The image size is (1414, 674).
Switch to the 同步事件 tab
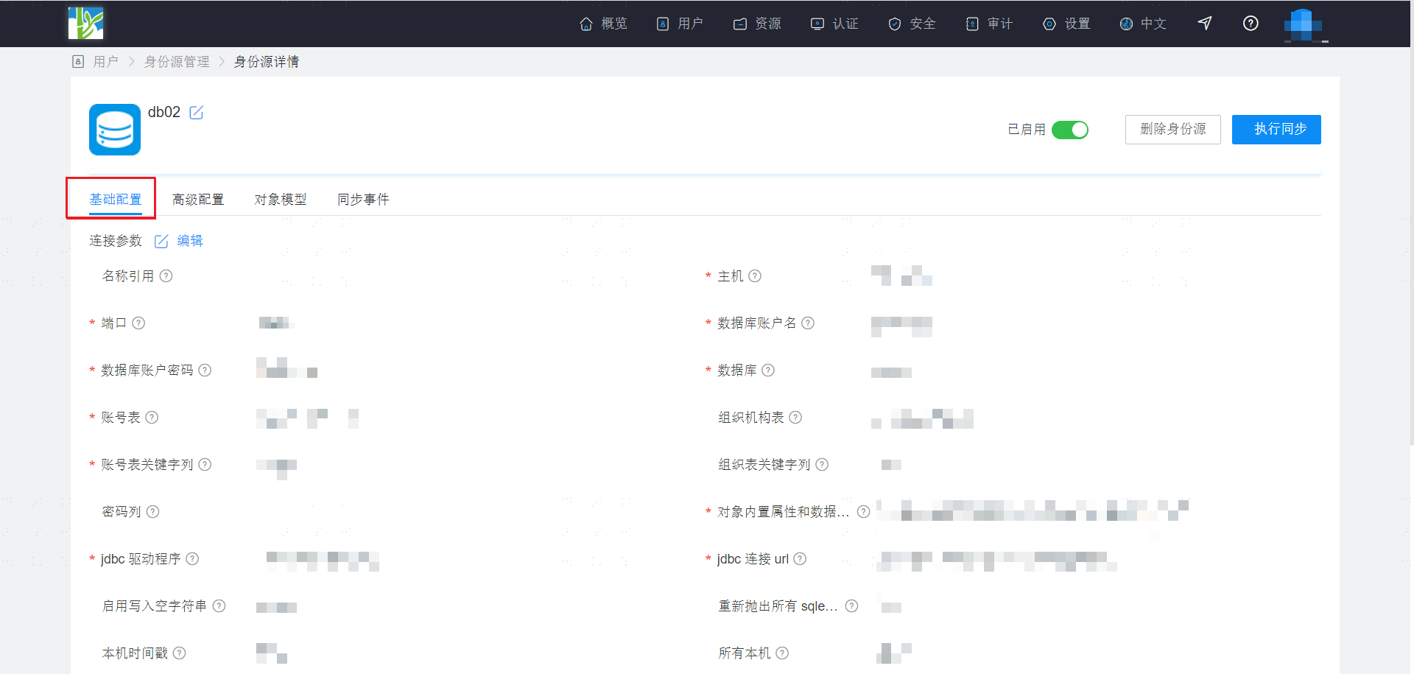(363, 200)
